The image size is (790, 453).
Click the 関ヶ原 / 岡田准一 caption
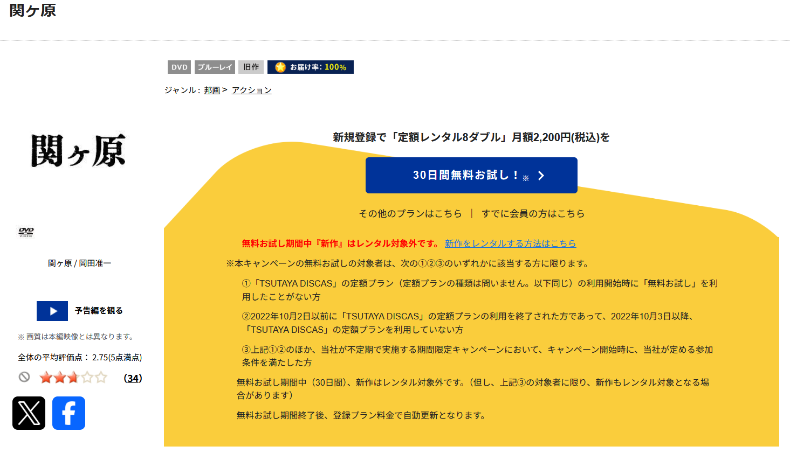click(x=80, y=263)
